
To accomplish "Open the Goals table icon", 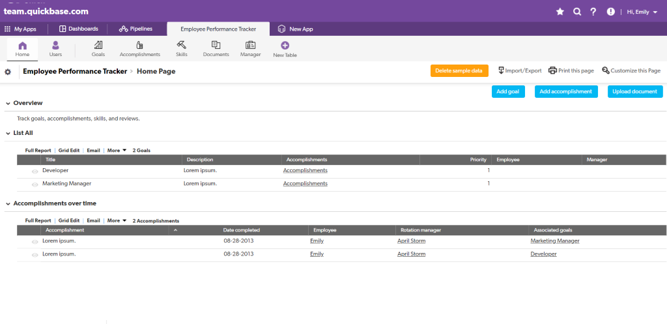I will click(98, 46).
